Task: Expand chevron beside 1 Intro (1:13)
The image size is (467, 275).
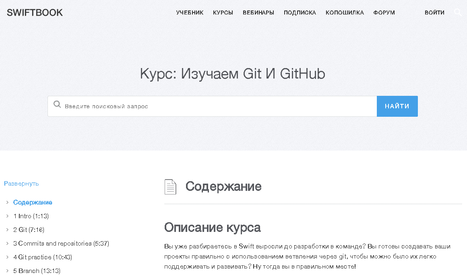Action: pyautogui.click(x=7, y=216)
